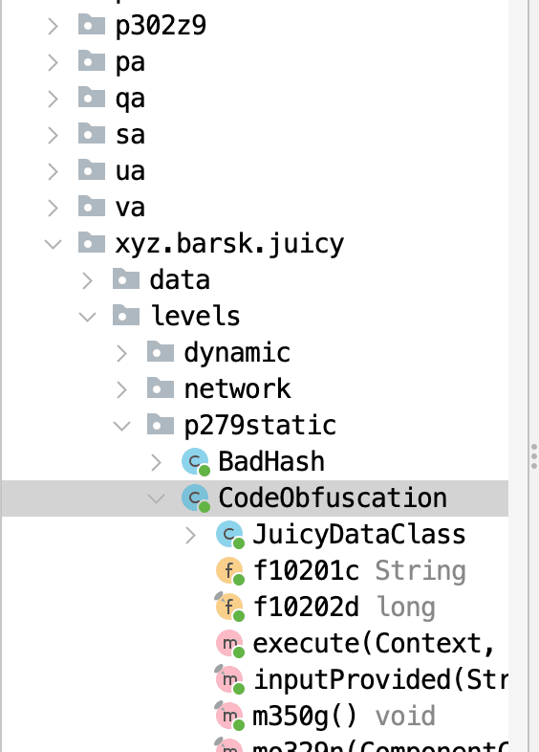539x752 pixels.
Task: Select the data folder
Action: pyautogui.click(x=180, y=280)
